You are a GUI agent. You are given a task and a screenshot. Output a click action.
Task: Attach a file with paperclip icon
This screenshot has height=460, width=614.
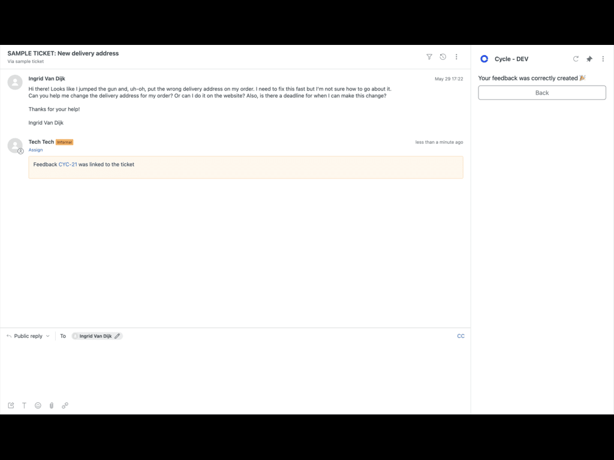tap(52, 405)
